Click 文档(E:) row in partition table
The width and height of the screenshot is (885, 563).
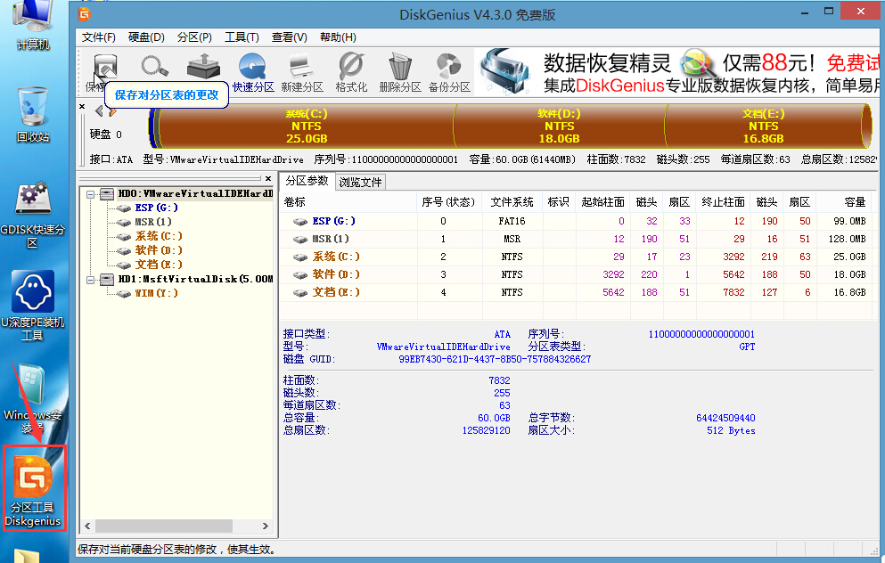576,292
